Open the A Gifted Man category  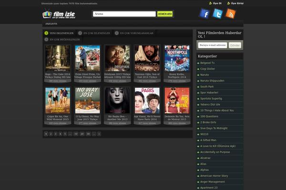tap(208, 140)
